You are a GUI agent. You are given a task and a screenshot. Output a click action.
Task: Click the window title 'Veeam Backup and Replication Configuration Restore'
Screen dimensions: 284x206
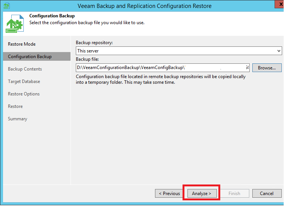point(144,6)
